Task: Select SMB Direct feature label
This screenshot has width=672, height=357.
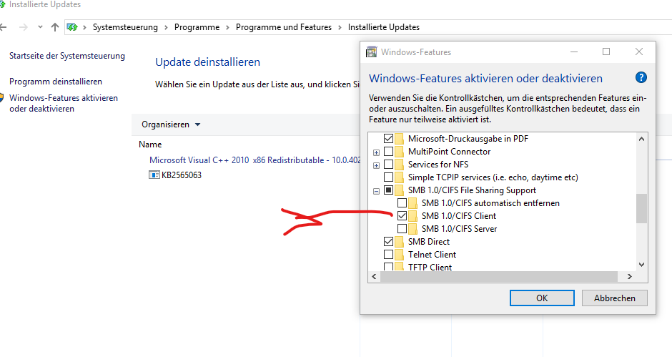Action: (x=428, y=242)
